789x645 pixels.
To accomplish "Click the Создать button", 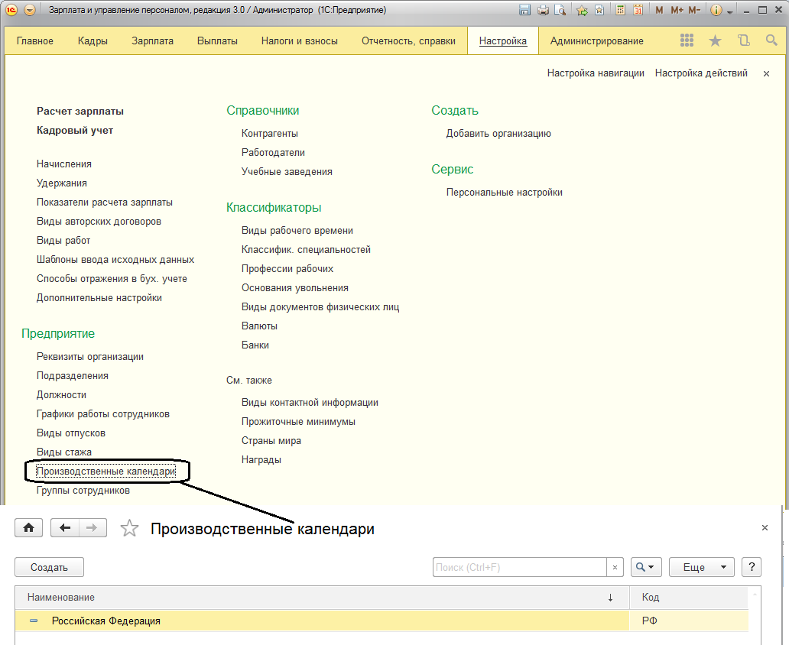I will coord(49,567).
